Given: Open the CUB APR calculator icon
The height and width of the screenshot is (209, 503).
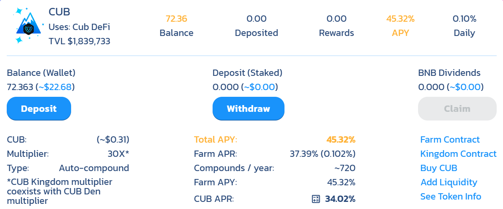Looking at the screenshot, I should pyautogui.click(x=316, y=199).
